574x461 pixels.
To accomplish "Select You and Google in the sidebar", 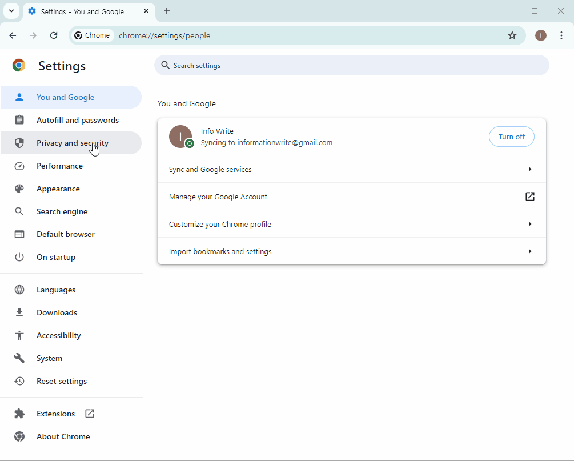I will point(71,97).
